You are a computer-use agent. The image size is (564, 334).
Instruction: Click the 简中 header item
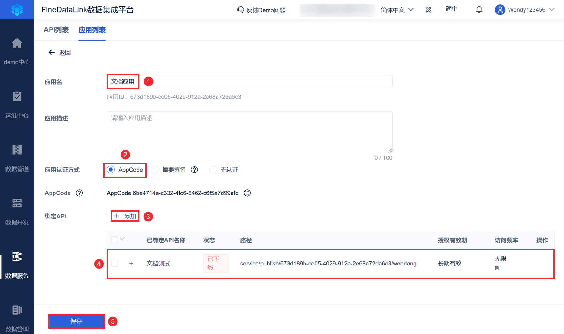click(452, 9)
